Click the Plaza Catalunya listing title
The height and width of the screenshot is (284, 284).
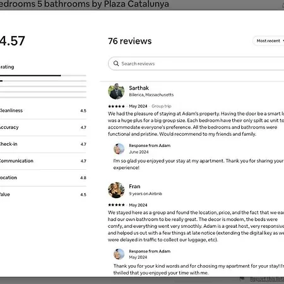[84, 4]
